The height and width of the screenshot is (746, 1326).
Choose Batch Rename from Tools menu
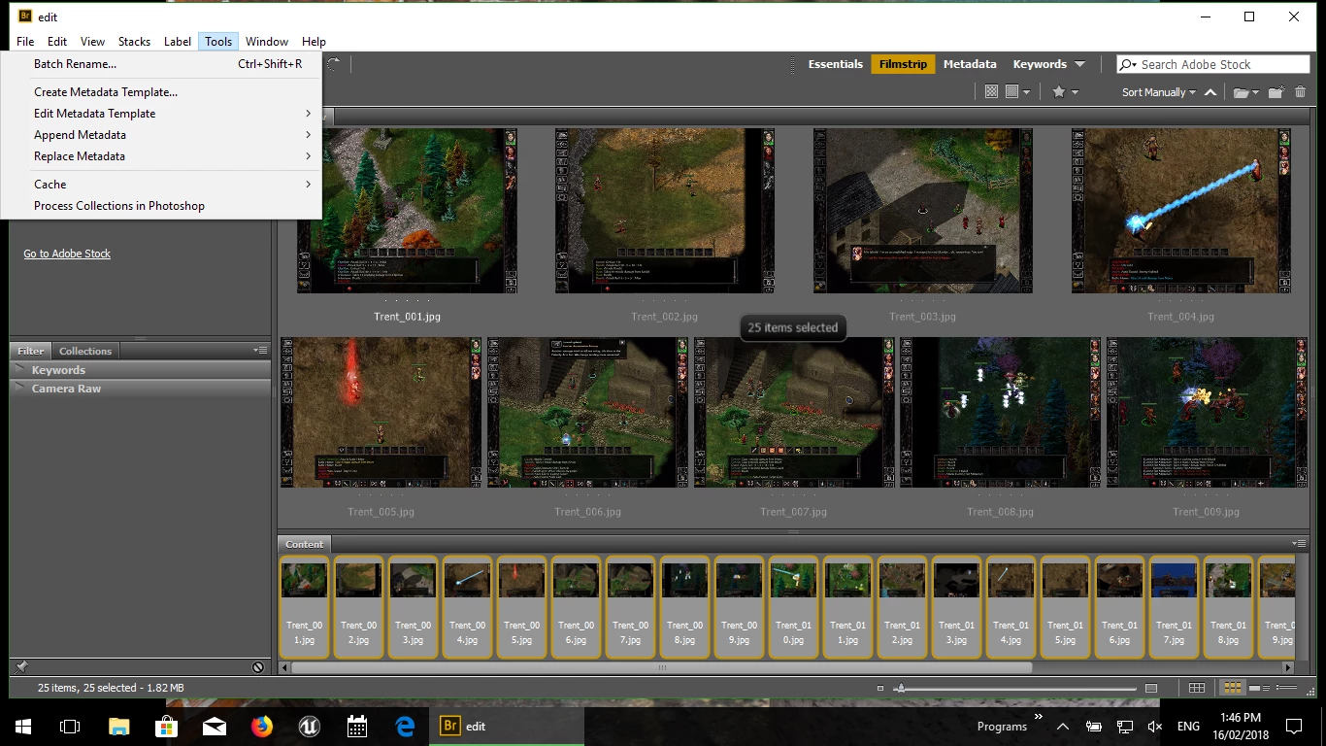(x=161, y=64)
